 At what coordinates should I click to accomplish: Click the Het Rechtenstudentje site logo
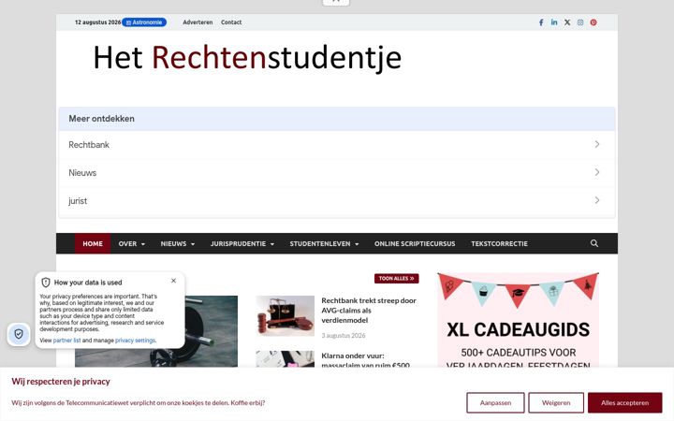247,58
